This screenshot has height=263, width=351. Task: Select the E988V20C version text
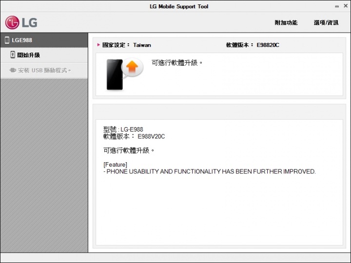pos(151,136)
